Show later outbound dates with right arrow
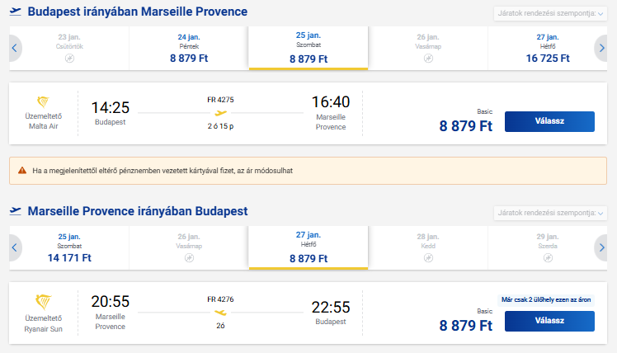 click(601, 48)
